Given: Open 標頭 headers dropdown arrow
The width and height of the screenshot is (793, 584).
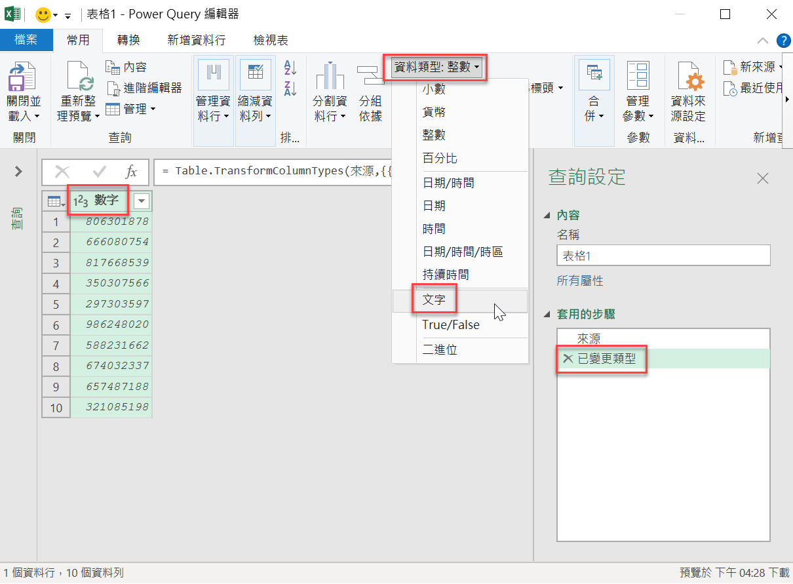Looking at the screenshot, I should [561, 88].
